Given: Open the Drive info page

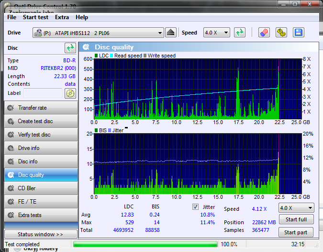Looking at the screenshot, I should [41, 148].
